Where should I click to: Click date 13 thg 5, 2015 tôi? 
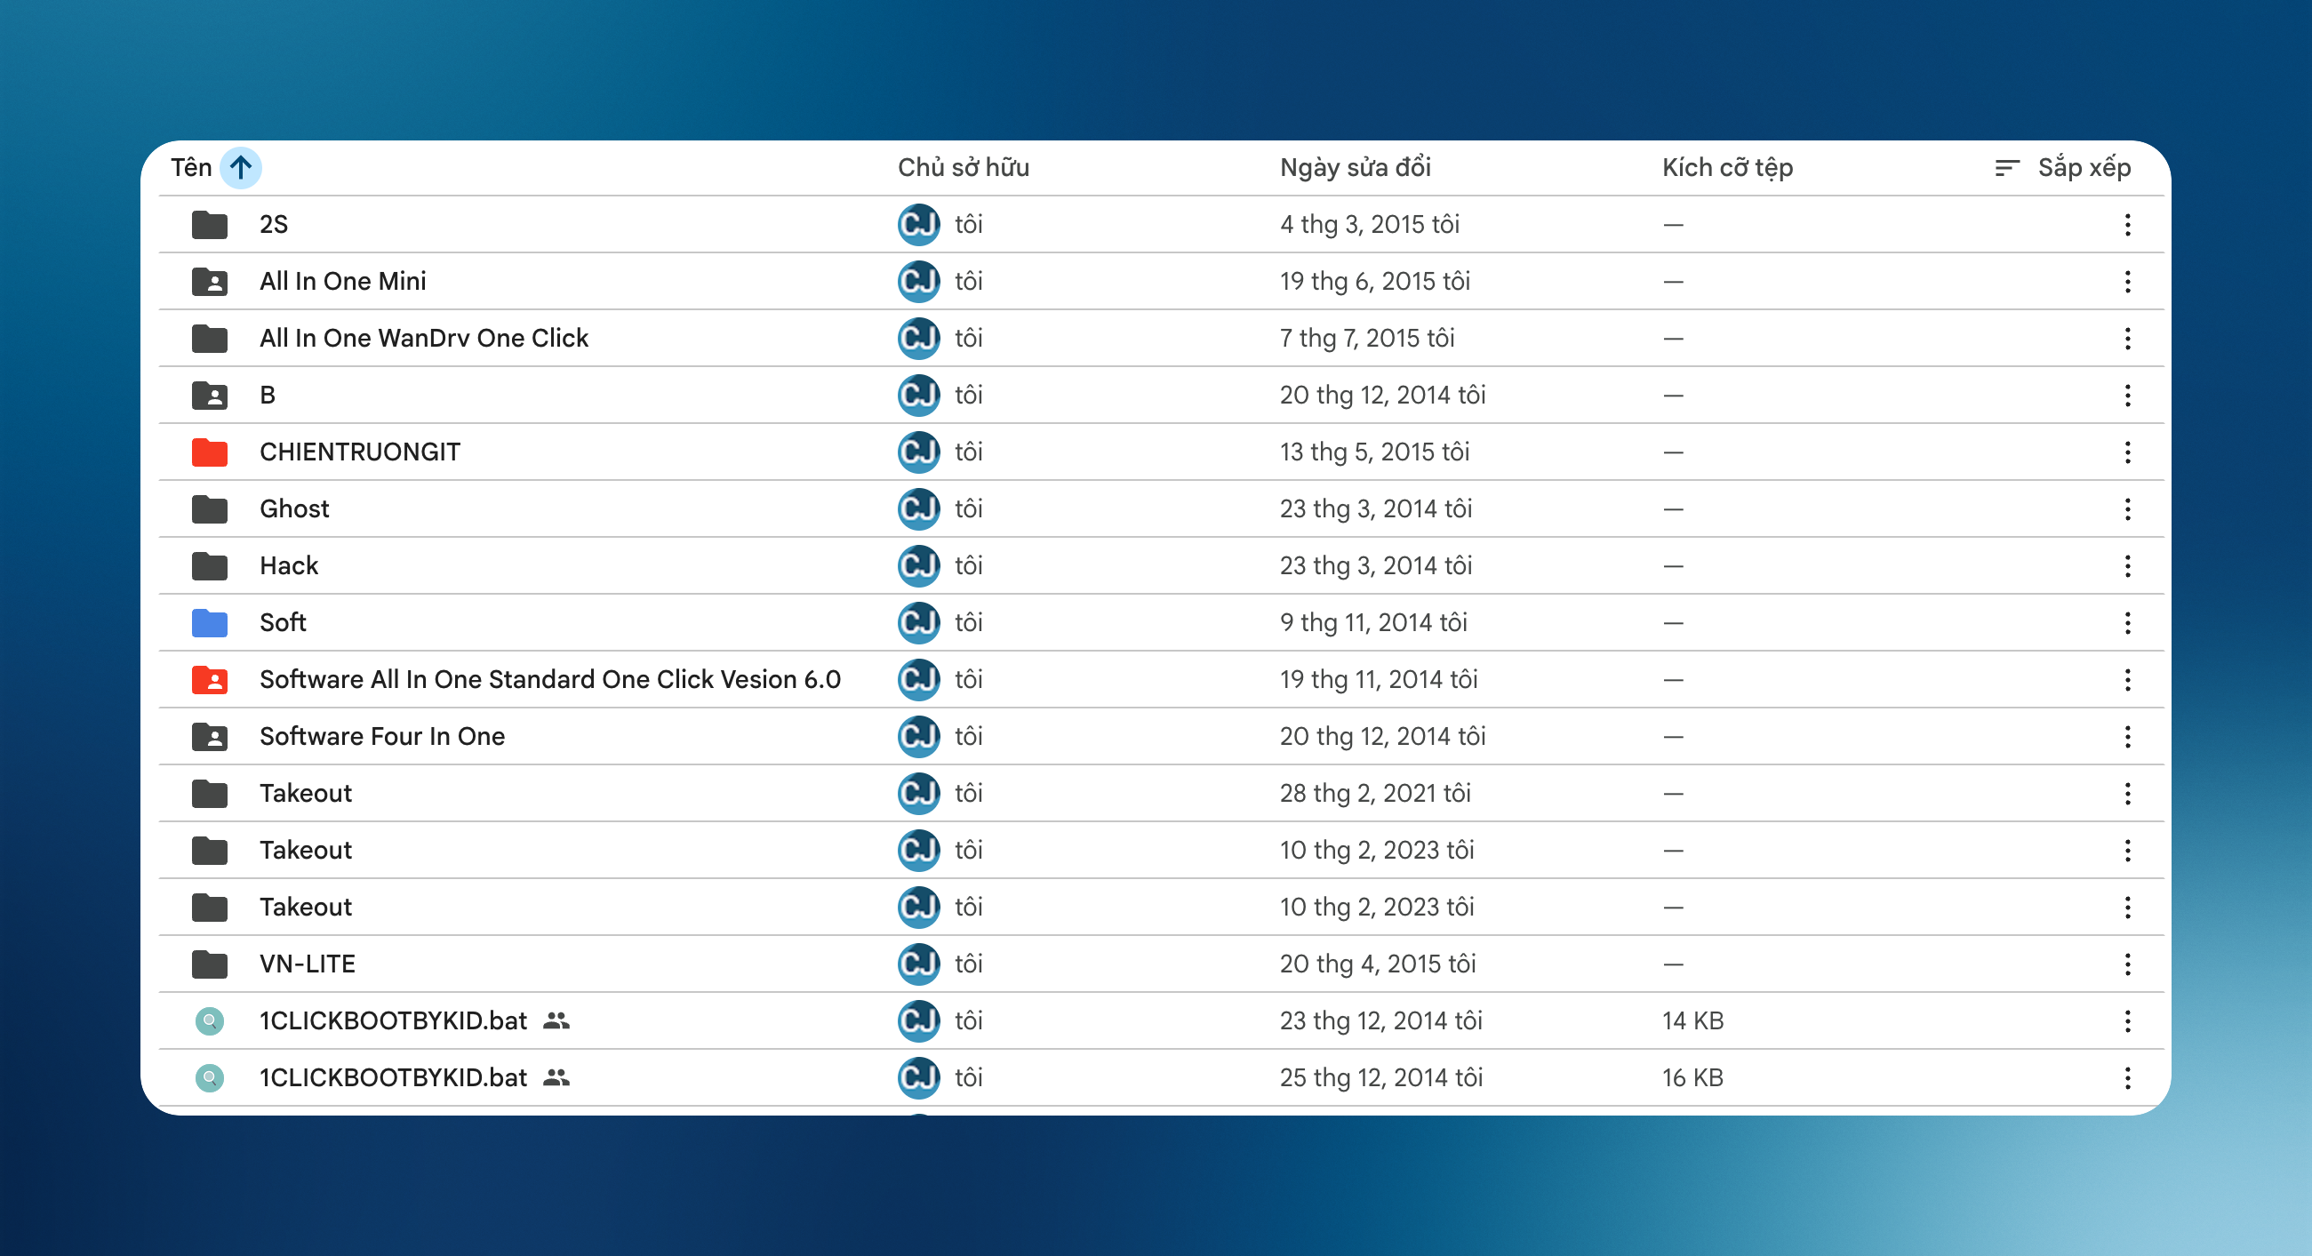pyautogui.click(x=1374, y=452)
